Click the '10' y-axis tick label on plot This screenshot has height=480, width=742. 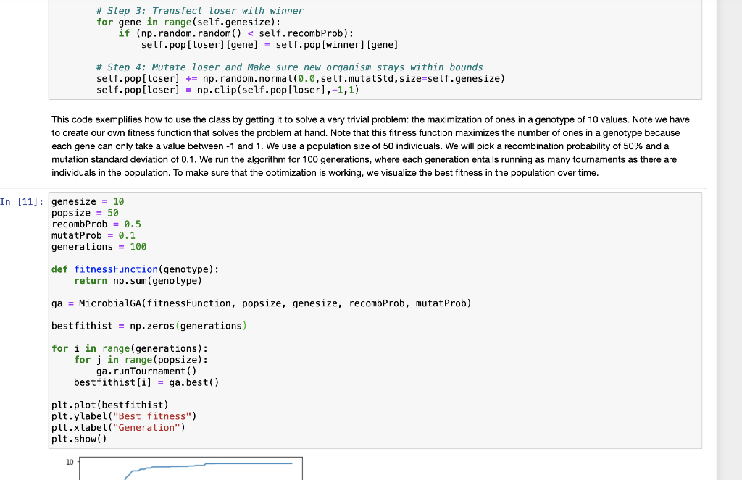tap(70, 463)
